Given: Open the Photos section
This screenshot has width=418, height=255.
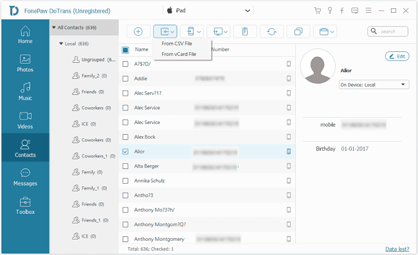Looking at the screenshot, I should pos(25,64).
